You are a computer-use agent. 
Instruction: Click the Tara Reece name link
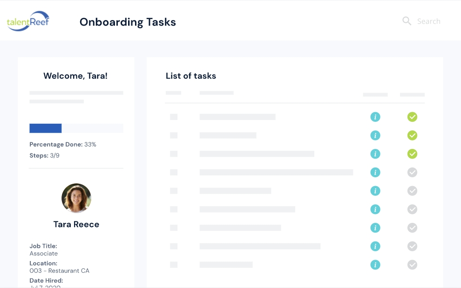pyautogui.click(x=76, y=224)
